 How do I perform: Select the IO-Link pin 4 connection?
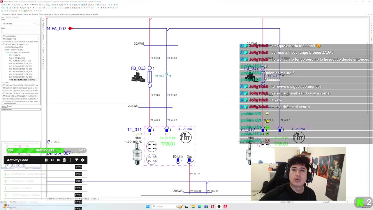coord(178,160)
